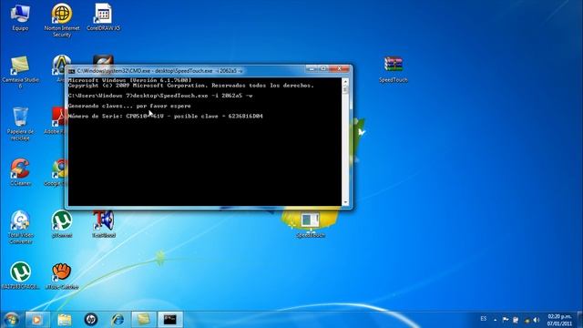
Task: Open the Action Center flag tray icon
Action: (506, 320)
